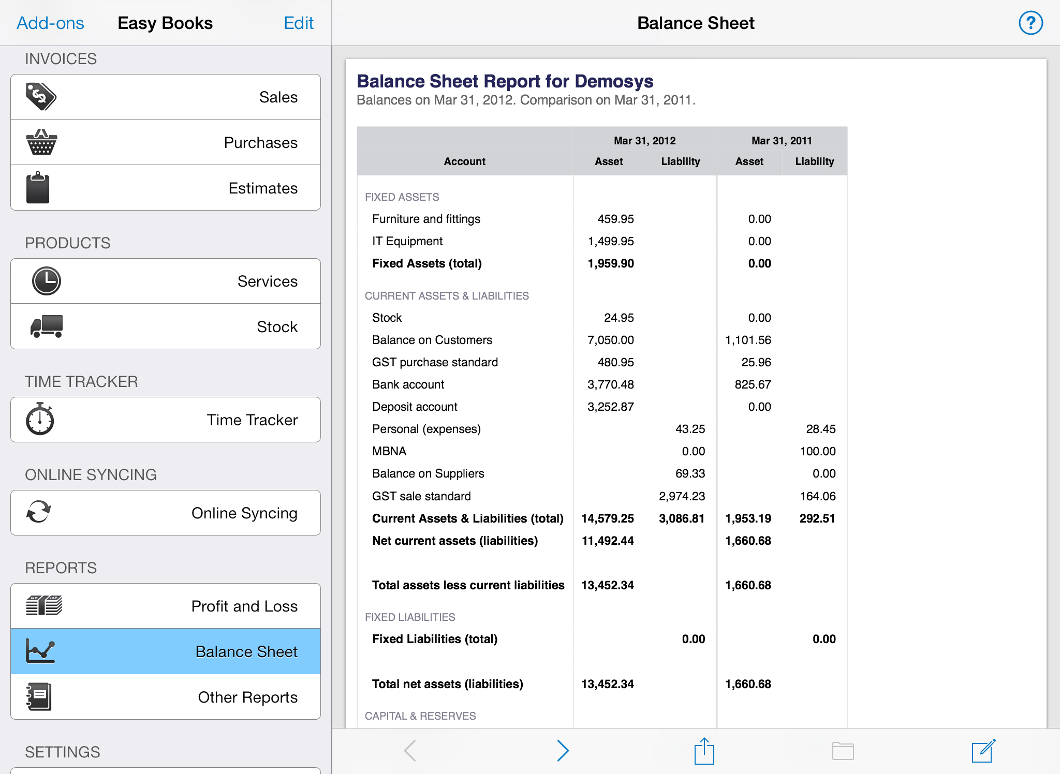Open help with the question mark icon

click(x=1030, y=23)
